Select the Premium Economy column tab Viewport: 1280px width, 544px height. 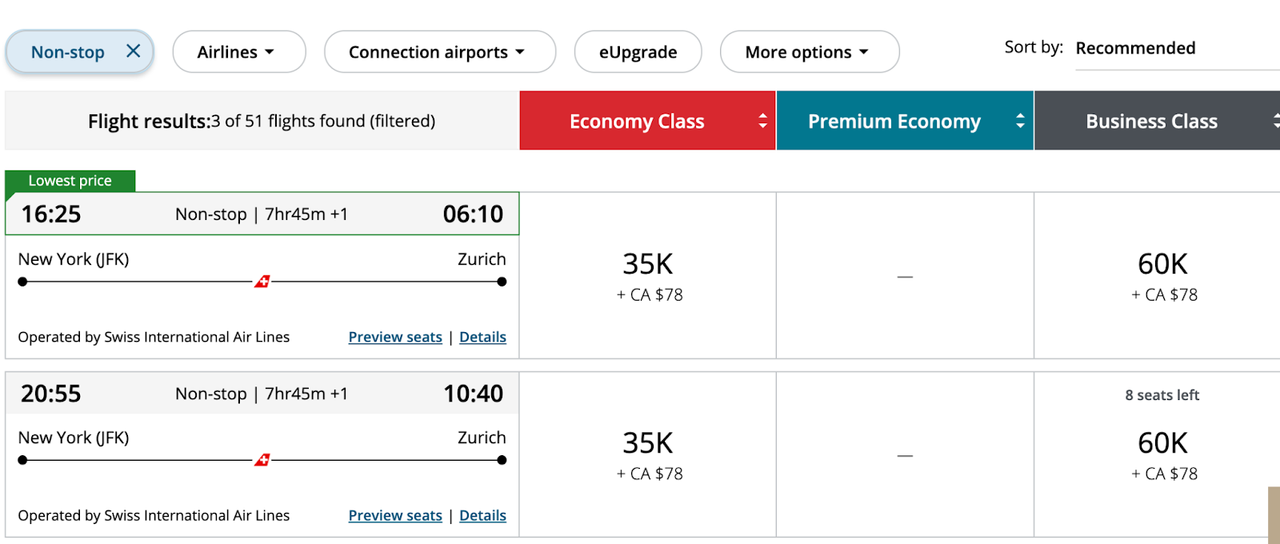[x=894, y=121]
